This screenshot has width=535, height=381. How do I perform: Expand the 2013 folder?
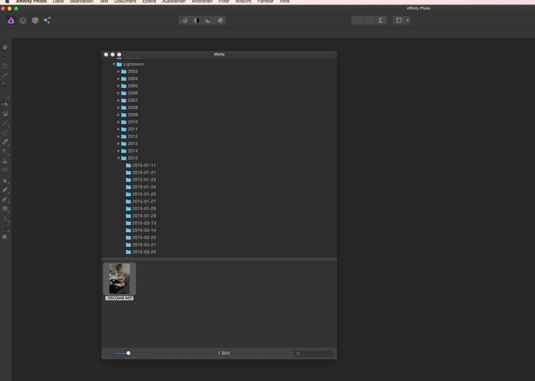(119, 144)
